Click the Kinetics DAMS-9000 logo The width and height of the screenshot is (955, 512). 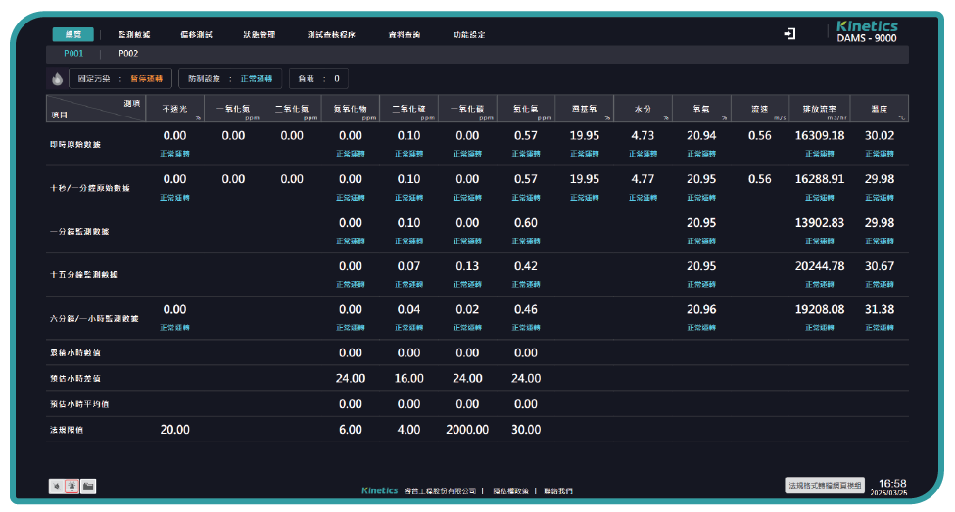click(867, 32)
